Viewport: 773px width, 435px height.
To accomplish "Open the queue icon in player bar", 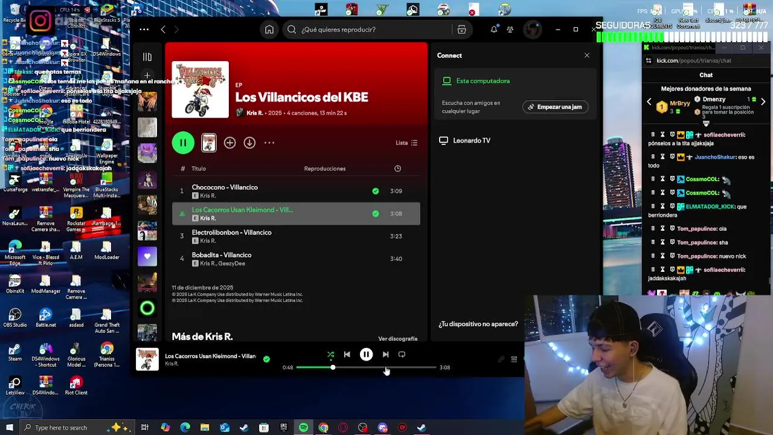I will point(514,359).
